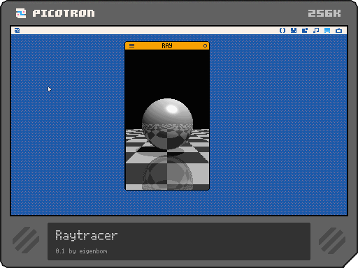Viewport: 358px width, 268px height.
Task: Switch to the sprite editor workspace
Action: click(294, 30)
